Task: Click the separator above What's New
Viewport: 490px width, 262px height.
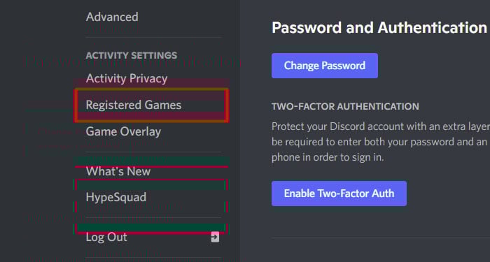Action: pyautogui.click(x=153, y=152)
